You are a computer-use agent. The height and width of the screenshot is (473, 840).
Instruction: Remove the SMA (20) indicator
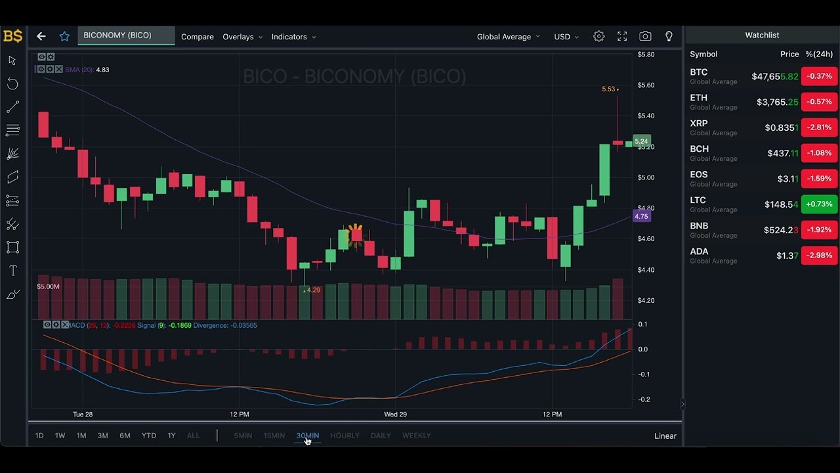pos(59,69)
